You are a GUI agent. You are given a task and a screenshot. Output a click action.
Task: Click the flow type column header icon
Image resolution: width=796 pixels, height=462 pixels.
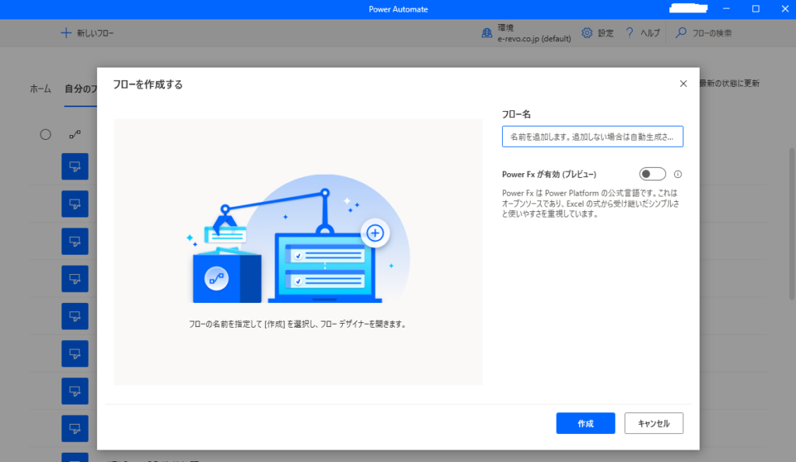(x=75, y=134)
